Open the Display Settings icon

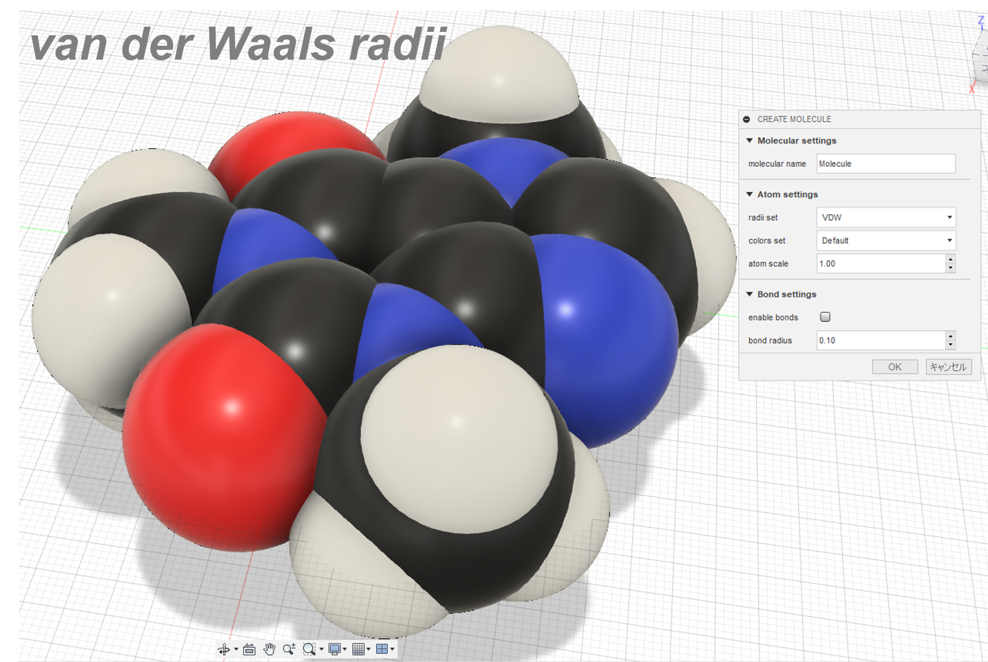tap(334, 649)
